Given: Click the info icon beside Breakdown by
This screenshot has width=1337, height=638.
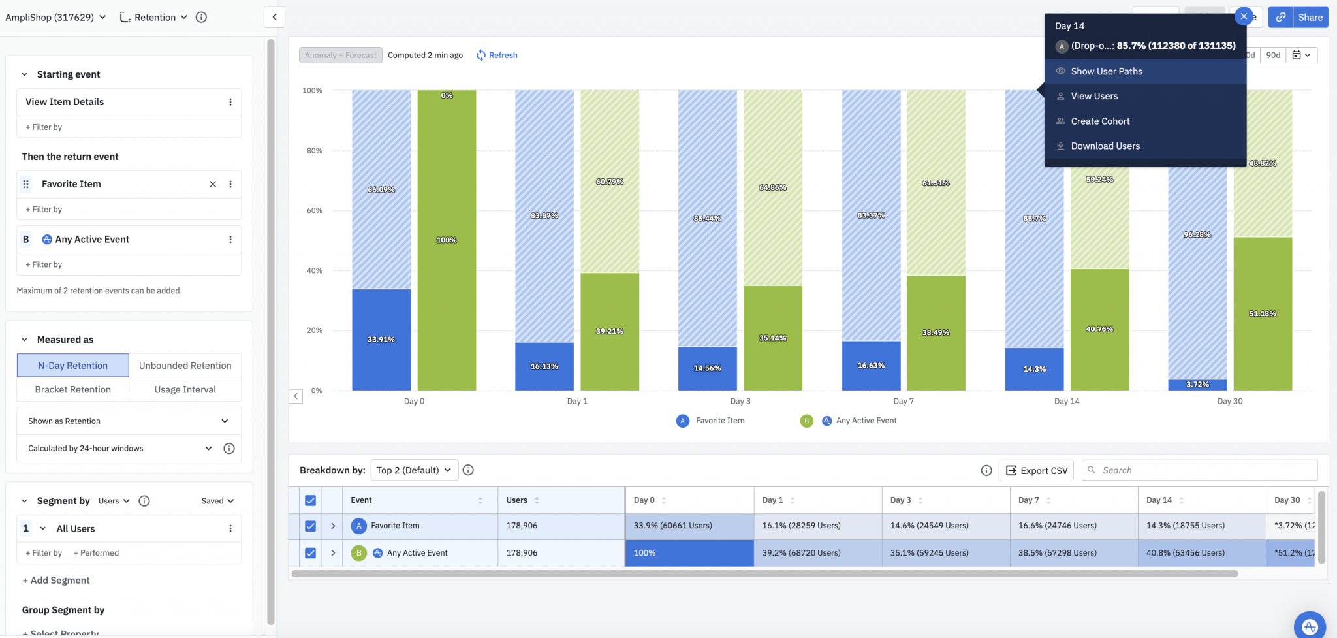Looking at the screenshot, I should (x=469, y=470).
